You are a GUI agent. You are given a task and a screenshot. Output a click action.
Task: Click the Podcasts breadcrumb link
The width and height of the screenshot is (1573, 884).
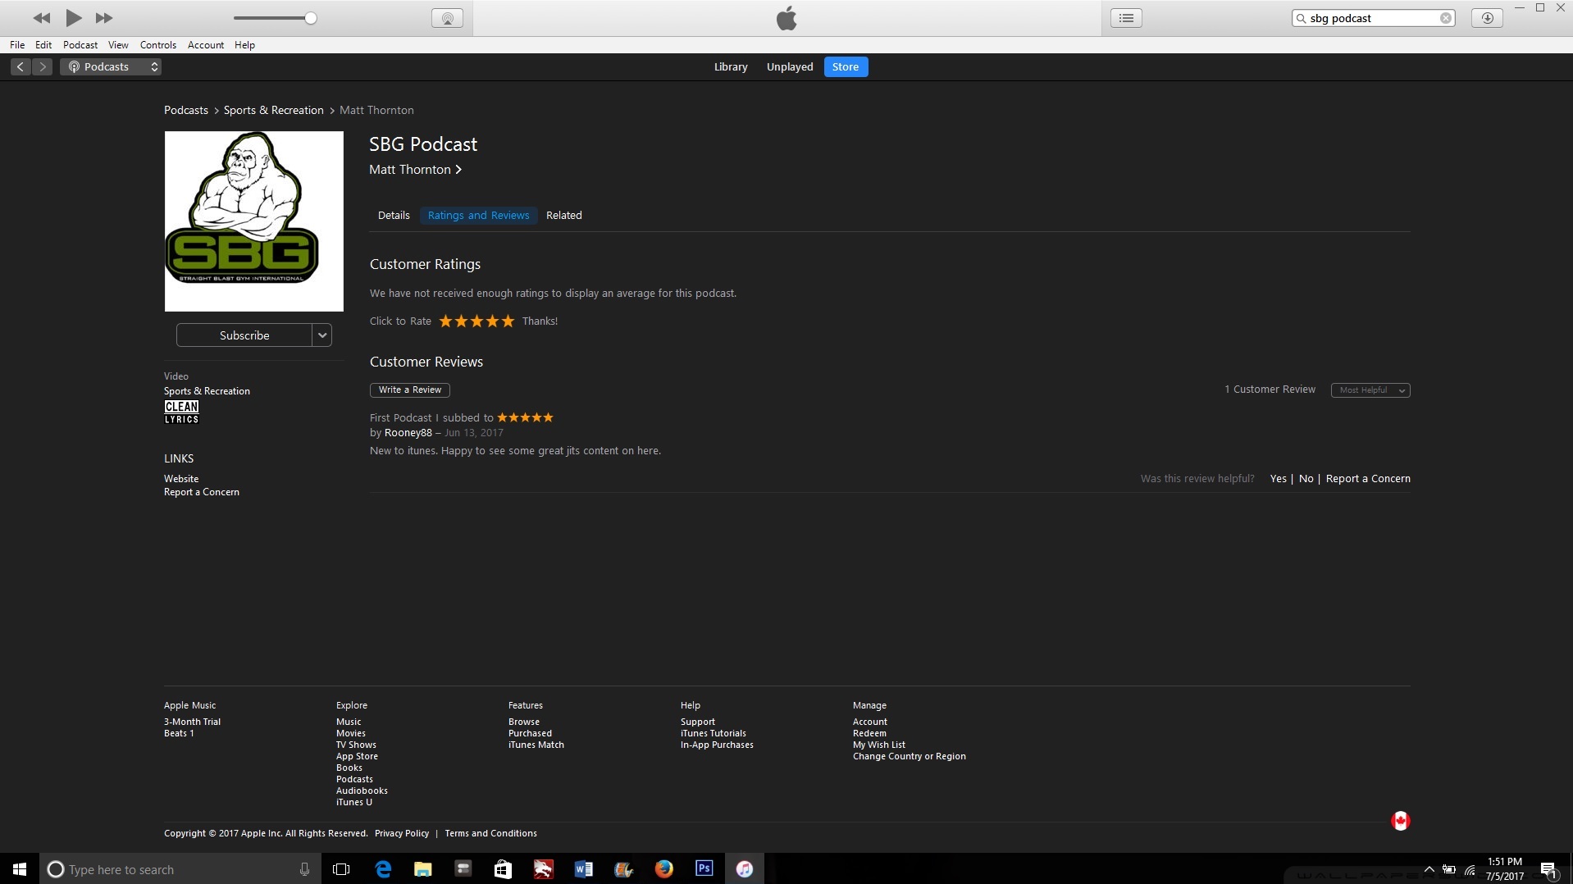[x=186, y=110]
